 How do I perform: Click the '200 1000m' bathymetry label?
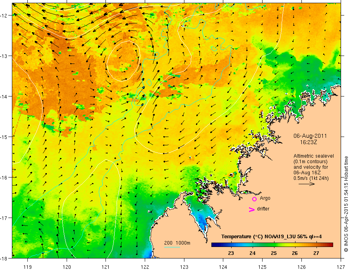(x=177, y=243)
